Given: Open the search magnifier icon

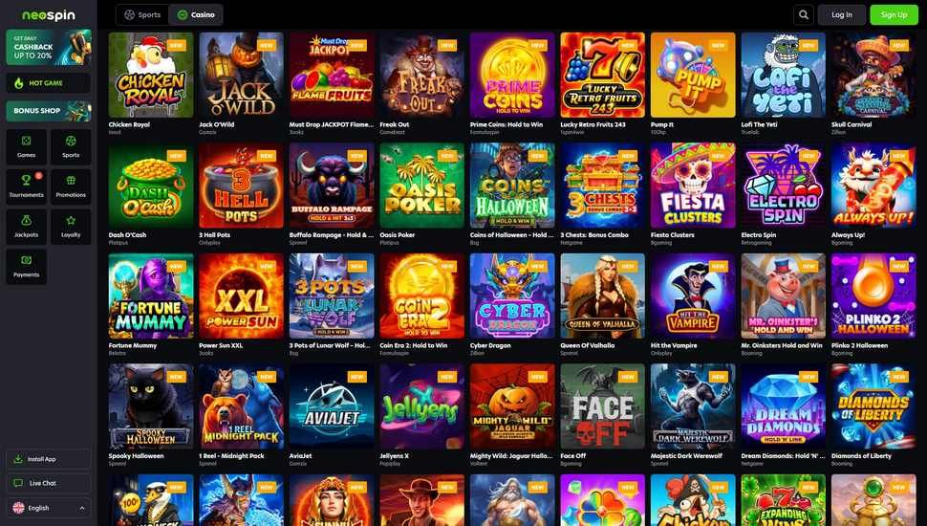Looking at the screenshot, I should click(x=803, y=14).
